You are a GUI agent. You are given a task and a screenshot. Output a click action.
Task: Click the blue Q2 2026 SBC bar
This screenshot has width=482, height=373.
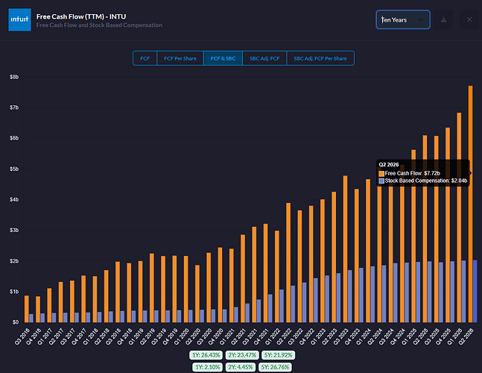(x=475, y=291)
